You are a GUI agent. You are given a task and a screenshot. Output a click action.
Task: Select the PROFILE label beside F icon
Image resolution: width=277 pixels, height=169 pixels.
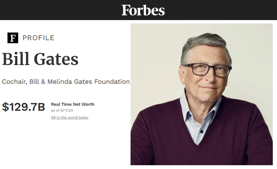point(39,38)
